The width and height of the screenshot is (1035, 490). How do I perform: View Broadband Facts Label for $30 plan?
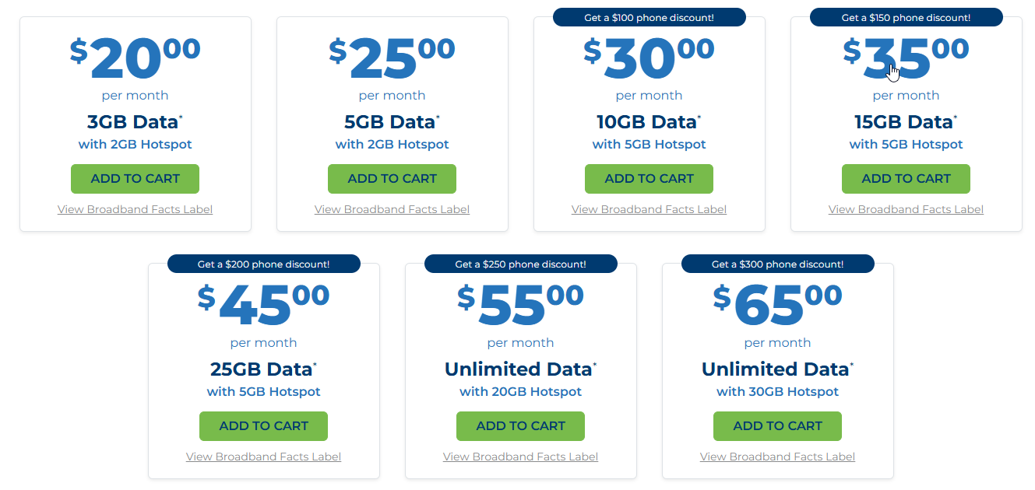pyautogui.click(x=649, y=209)
